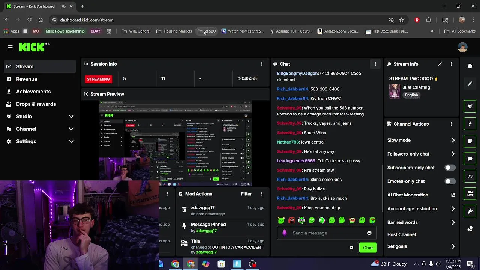Expand the Studio sidebar section
480x270 pixels.
[x=71, y=117]
